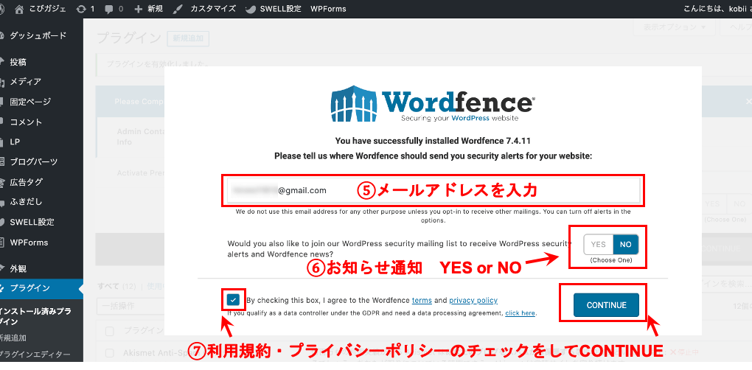Open 新規追加 in the plugins submenu
The image size is (752, 370).
click(x=13, y=338)
